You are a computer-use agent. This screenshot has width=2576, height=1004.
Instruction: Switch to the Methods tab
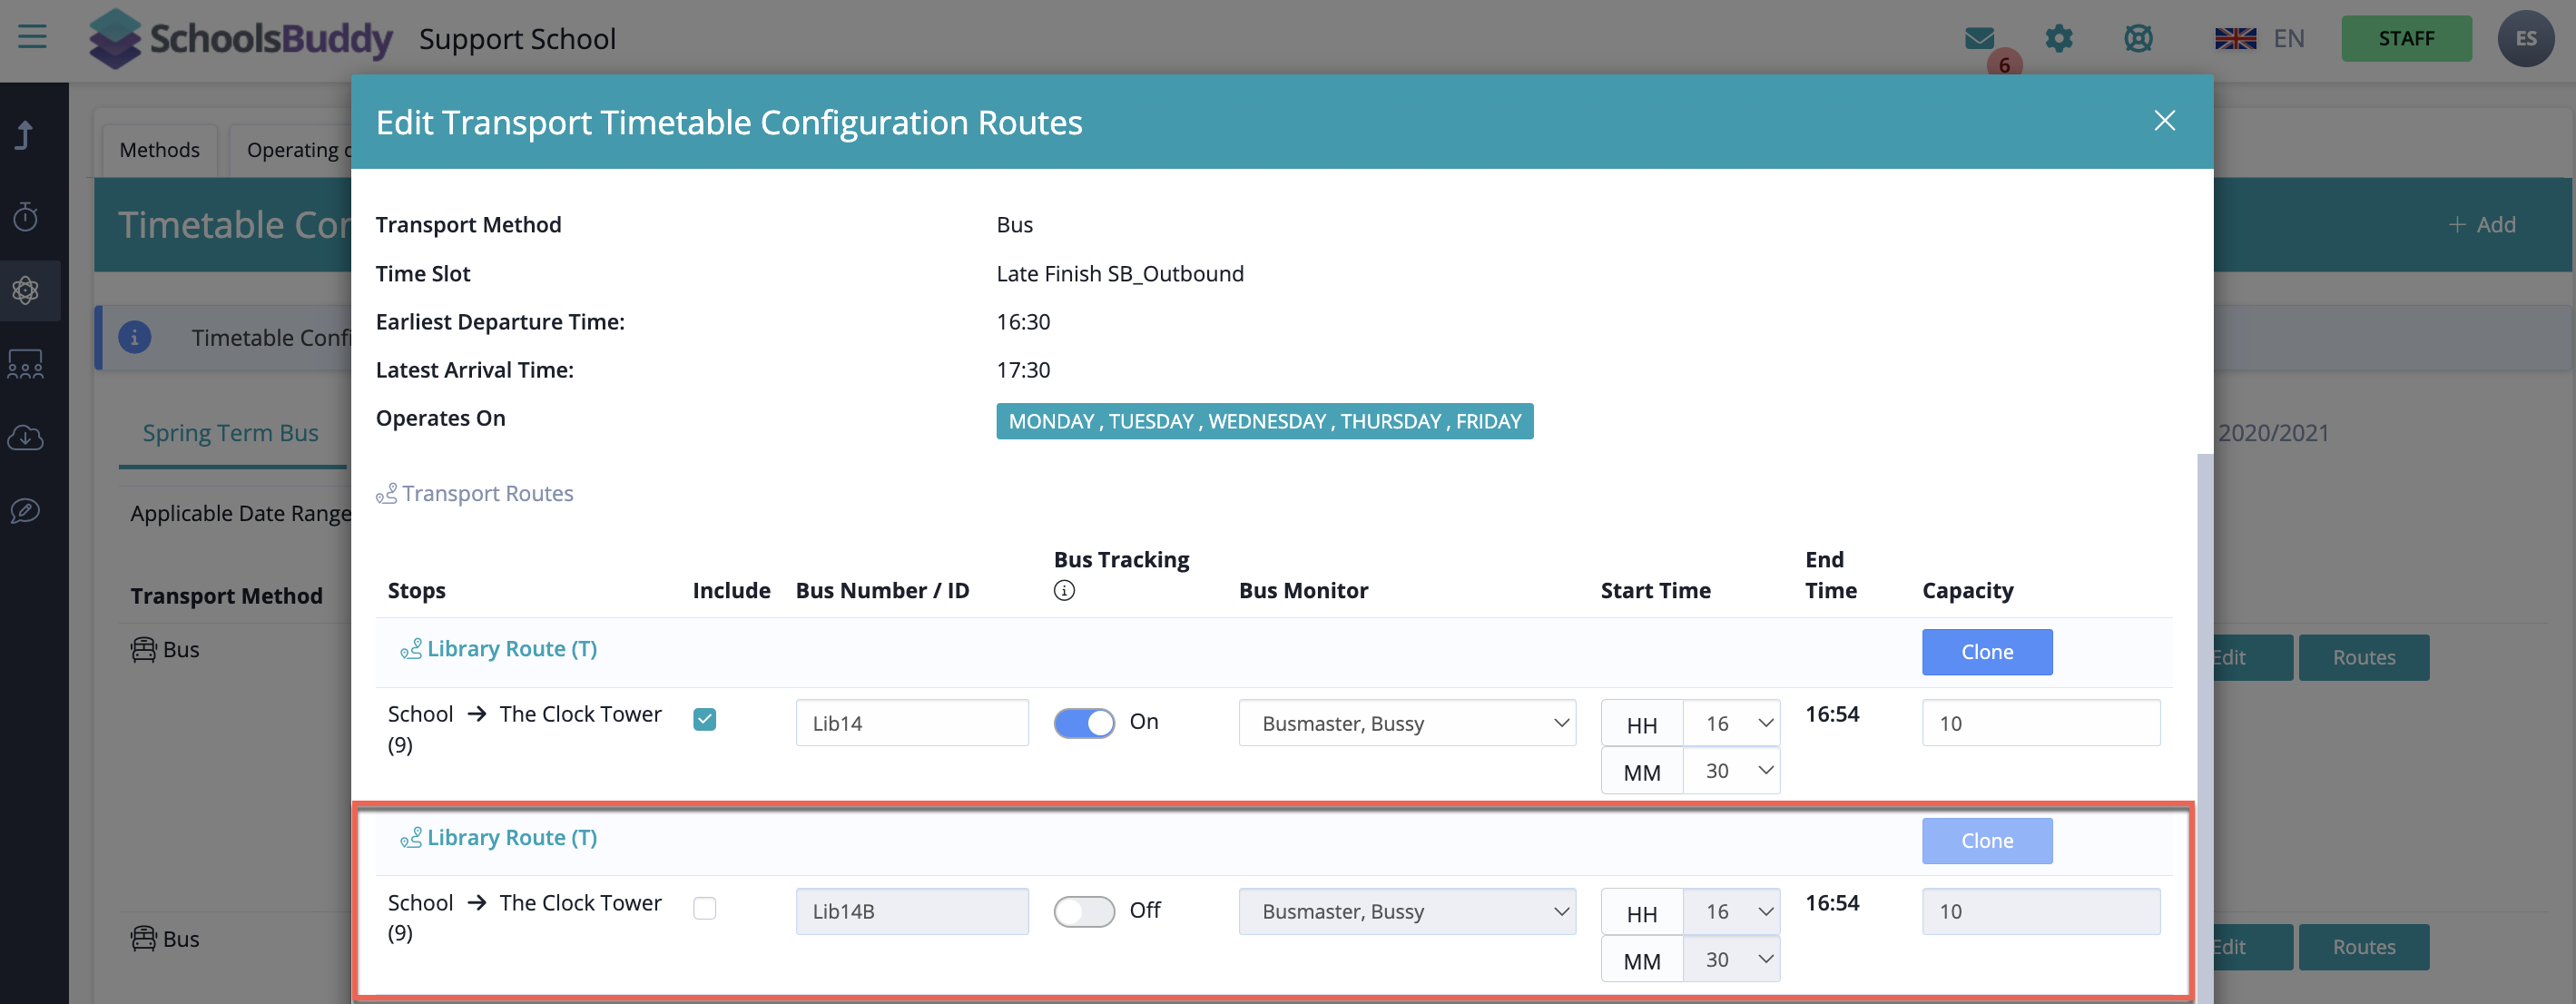(159, 150)
